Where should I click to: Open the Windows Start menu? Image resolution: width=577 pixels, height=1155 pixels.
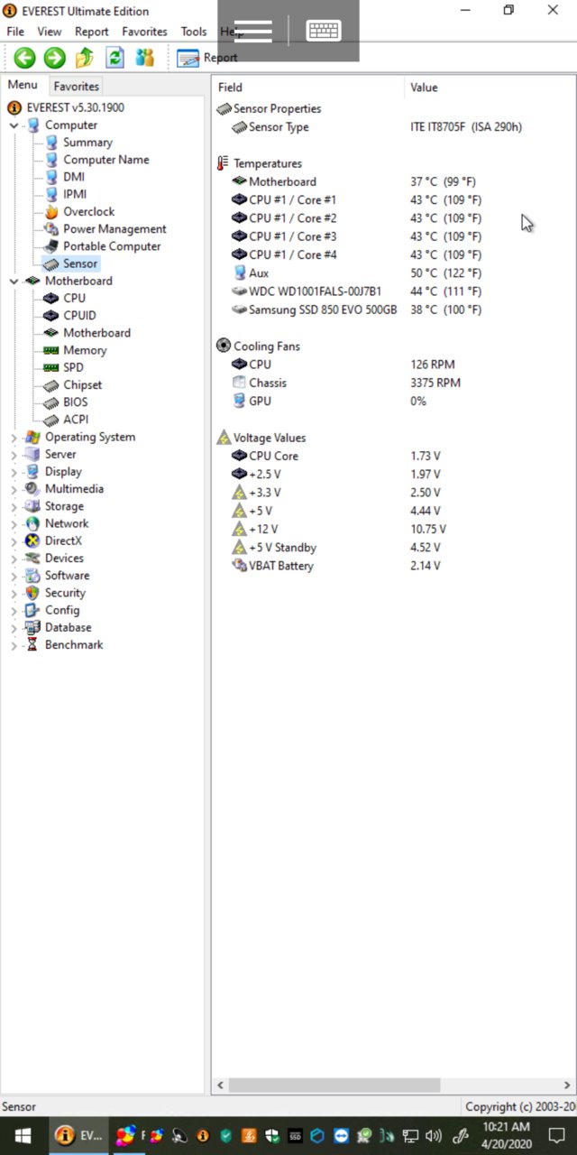point(22,1135)
